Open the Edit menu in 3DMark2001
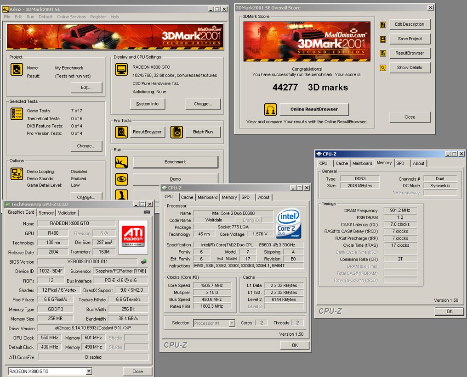This screenshot has height=377, width=467. click(x=18, y=17)
